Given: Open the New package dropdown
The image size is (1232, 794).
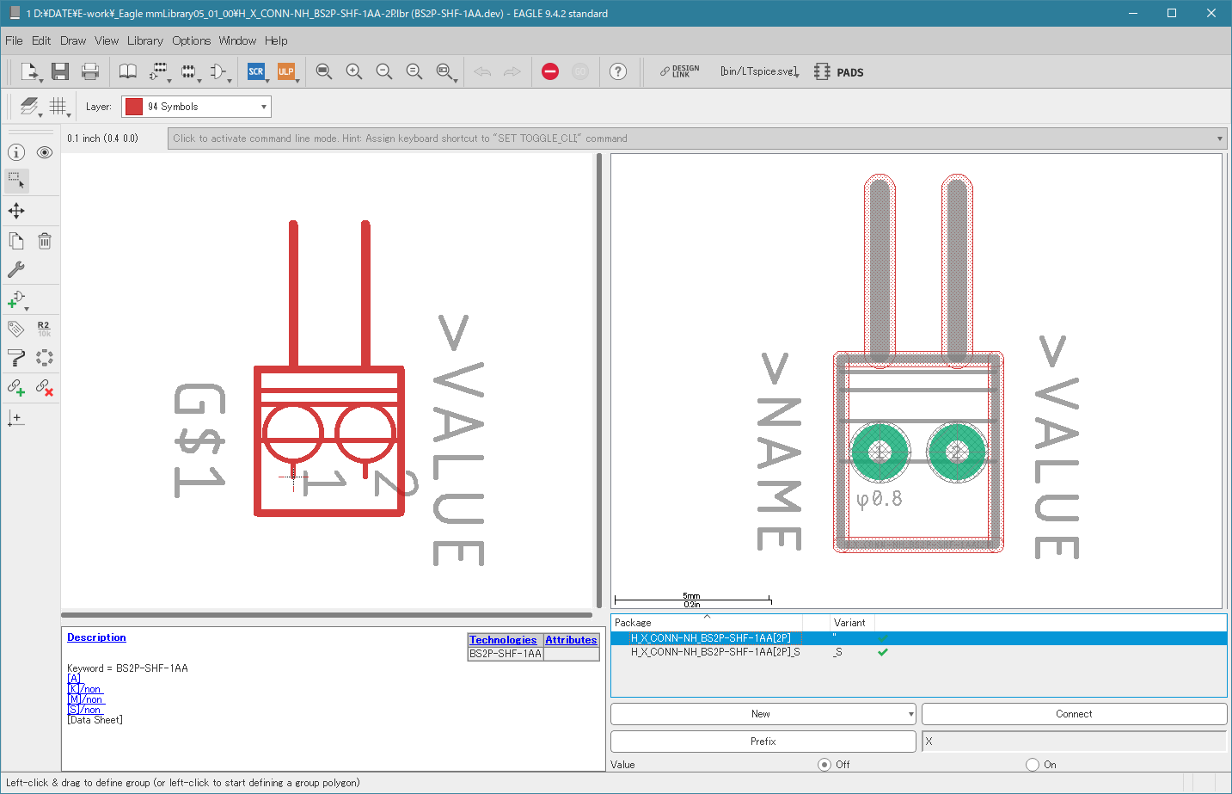Looking at the screenshot, I should [763, 714].
